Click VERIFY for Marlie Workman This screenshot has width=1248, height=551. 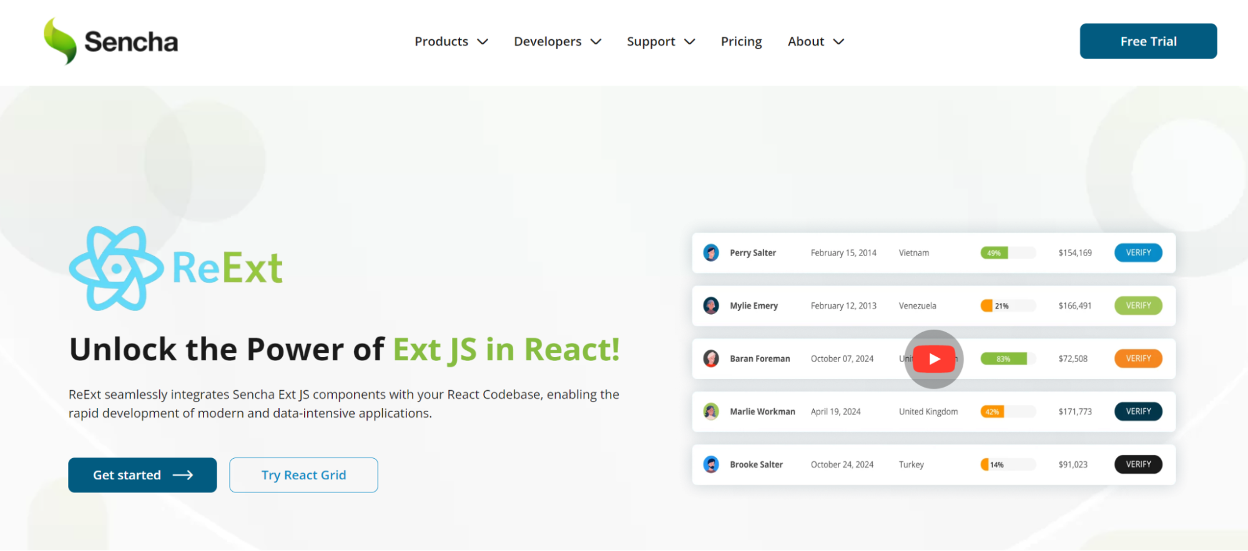(1138, 412)
